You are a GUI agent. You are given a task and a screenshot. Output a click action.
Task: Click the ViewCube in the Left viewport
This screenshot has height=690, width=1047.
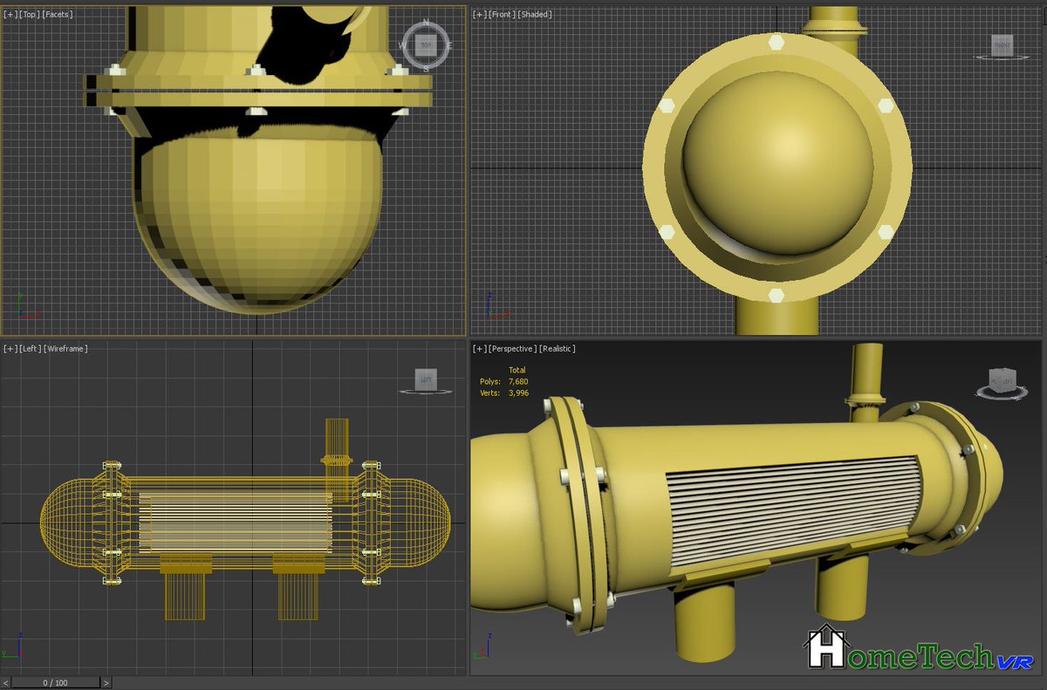pyautogui.click(x=426, y=379)
